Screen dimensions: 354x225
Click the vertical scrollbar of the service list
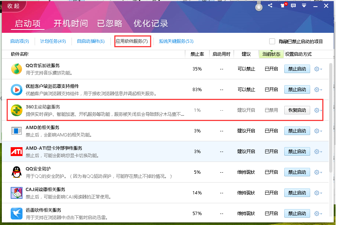click(331, 117)
